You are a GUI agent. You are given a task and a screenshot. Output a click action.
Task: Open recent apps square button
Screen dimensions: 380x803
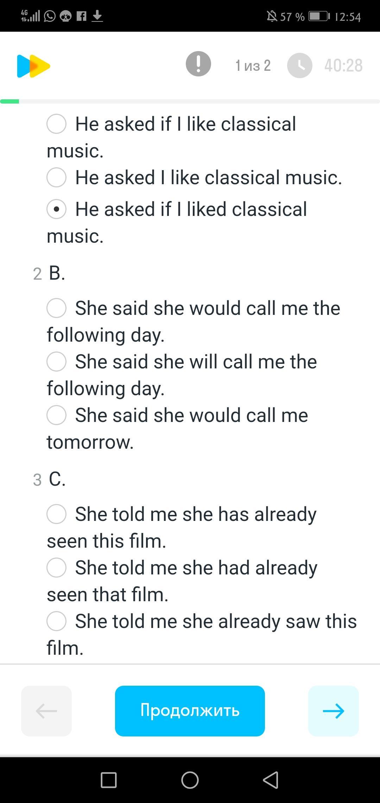tap(109, 780)
